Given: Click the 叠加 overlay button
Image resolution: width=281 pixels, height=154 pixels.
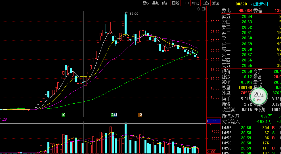Looking at the screenshot, I should coord(156,3).
